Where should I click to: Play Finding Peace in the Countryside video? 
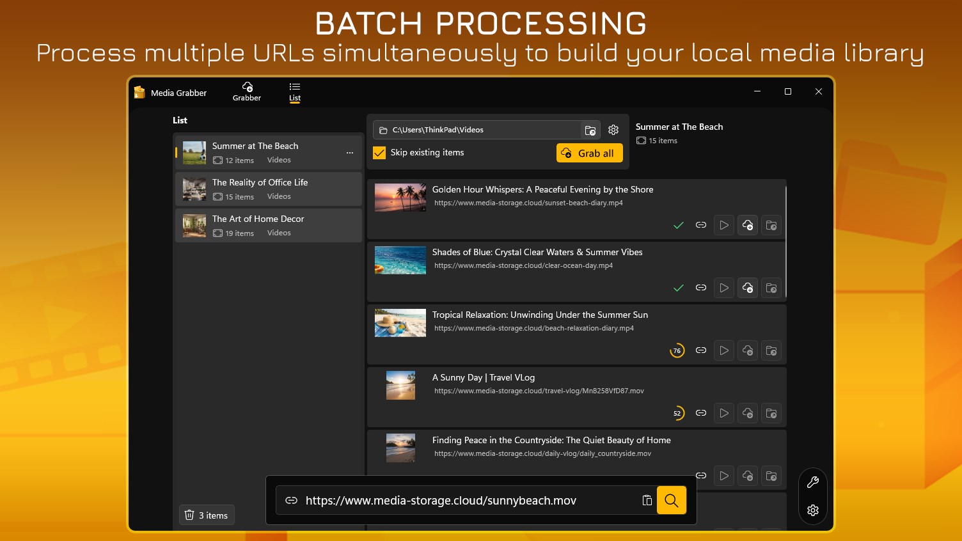(x=724, y=476)
